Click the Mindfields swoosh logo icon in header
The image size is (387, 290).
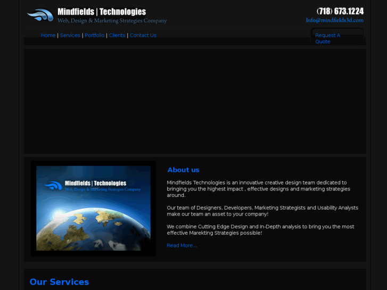tap(40, 15)
